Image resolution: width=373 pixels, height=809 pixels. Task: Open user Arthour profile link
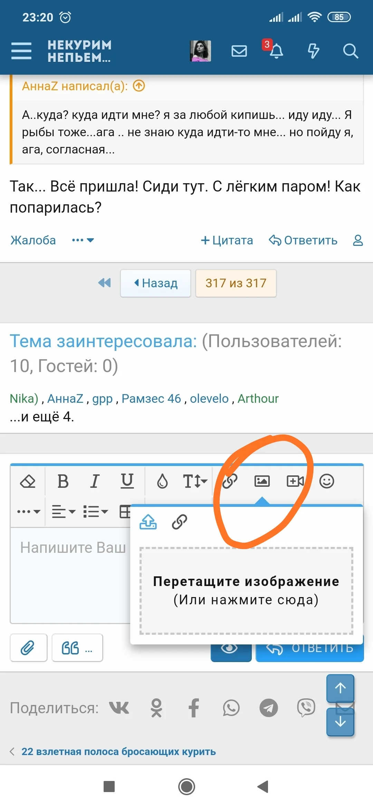click(258, 399)
